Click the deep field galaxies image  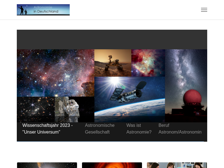click(x=36, y=109)
